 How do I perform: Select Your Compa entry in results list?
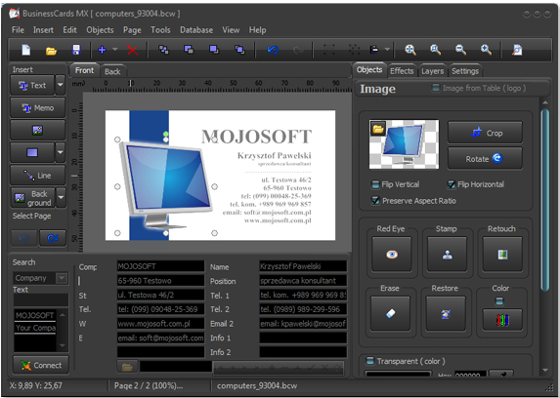[x=35, y=328]
